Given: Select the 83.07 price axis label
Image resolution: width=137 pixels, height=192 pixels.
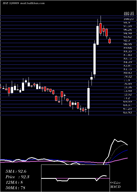Looking at the screenshot, I should pyautogui.click(x=128, y=66).
